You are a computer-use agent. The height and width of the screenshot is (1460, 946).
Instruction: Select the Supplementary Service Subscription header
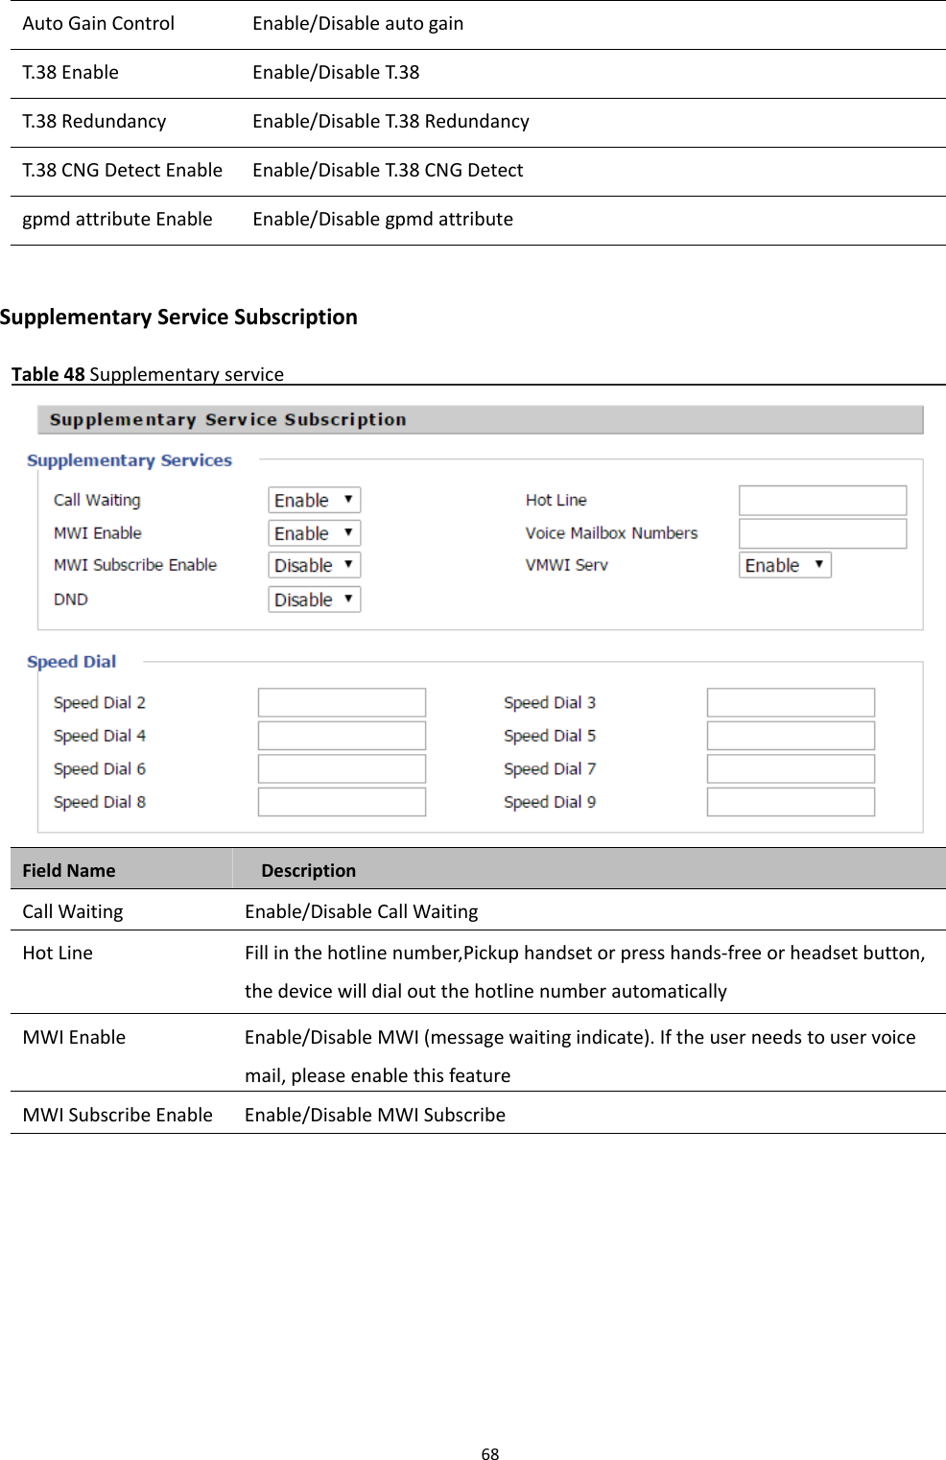click(x=178, y=317)
